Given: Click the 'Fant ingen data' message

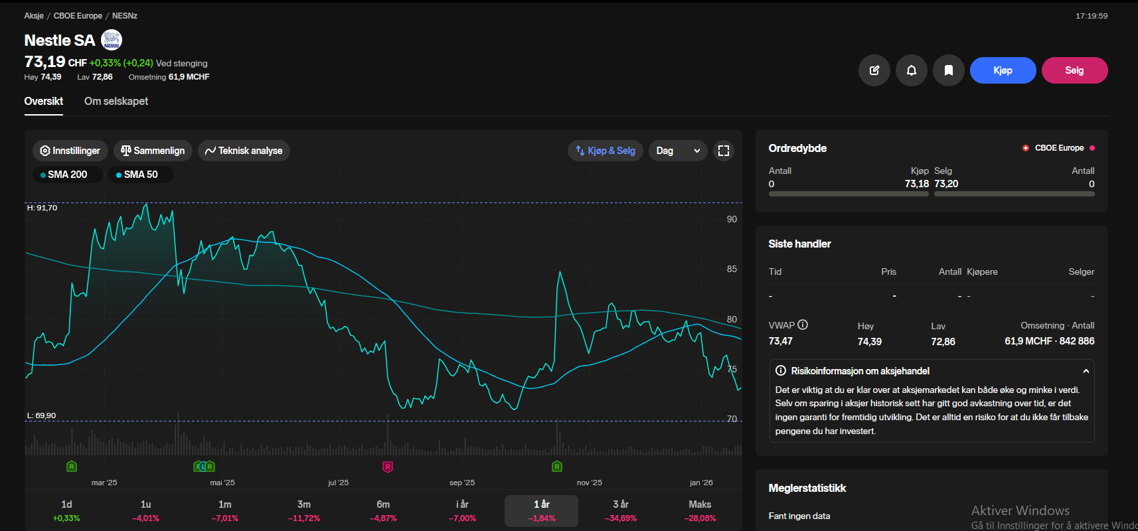Looking at the screenshot, I should (x=799, y=516).
